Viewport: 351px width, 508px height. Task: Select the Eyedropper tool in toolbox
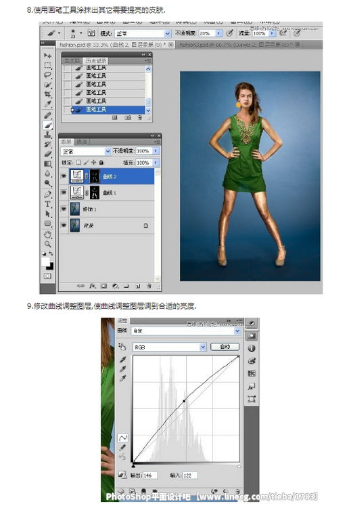pyautogui.click(x=47, y=104)
